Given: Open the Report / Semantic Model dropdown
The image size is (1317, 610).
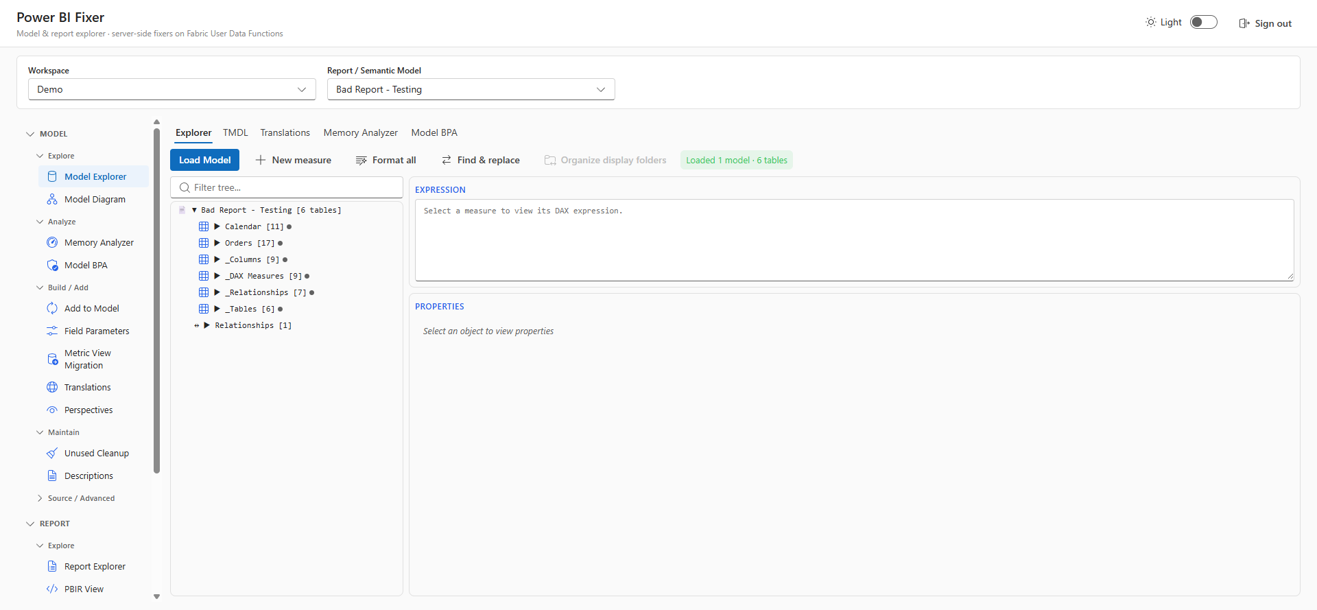Looking at the screenshot, I should tap(471, 89).
